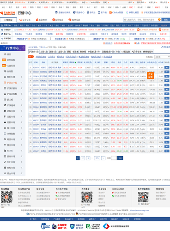The height and width of the screenshot is (231, 170).
Task: Click the 客户端 icon in header
Action: [x=99, y=12]
